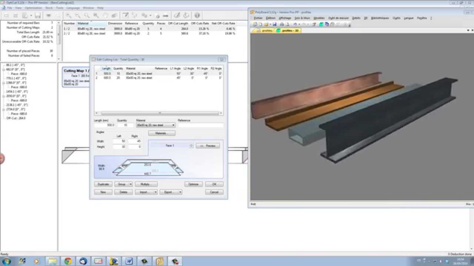Open the Optimization menu in OptiCut

coord(33,8)
